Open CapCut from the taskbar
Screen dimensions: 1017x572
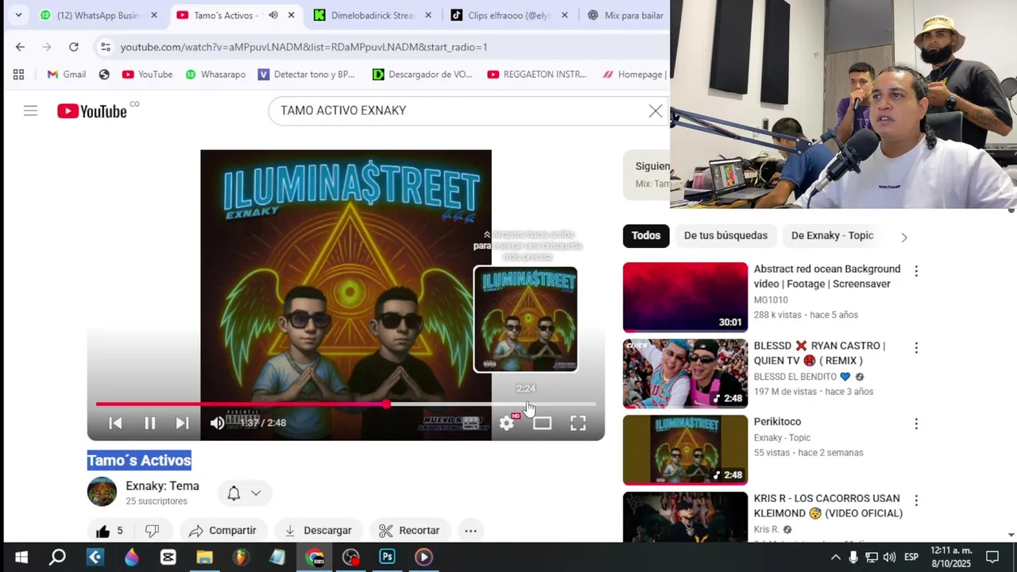(x=168, y=557)
